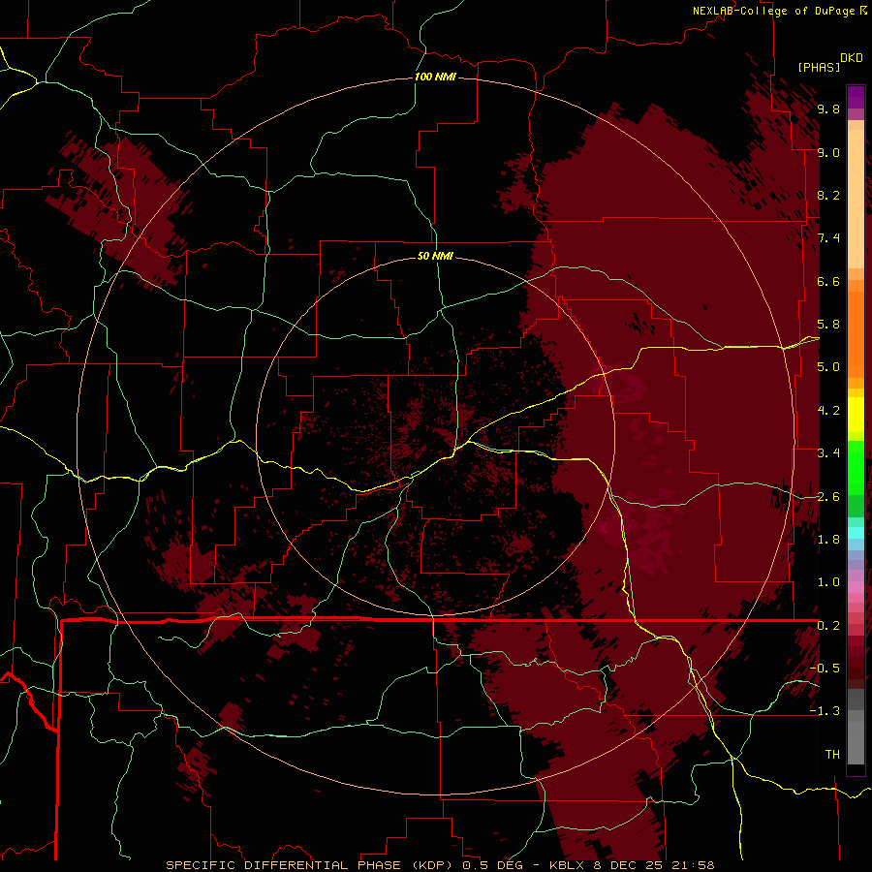Screen dimensions: 872x872
Task: Click the 0.5 DEG elevation text in the caption
Action: click(491, 865)
